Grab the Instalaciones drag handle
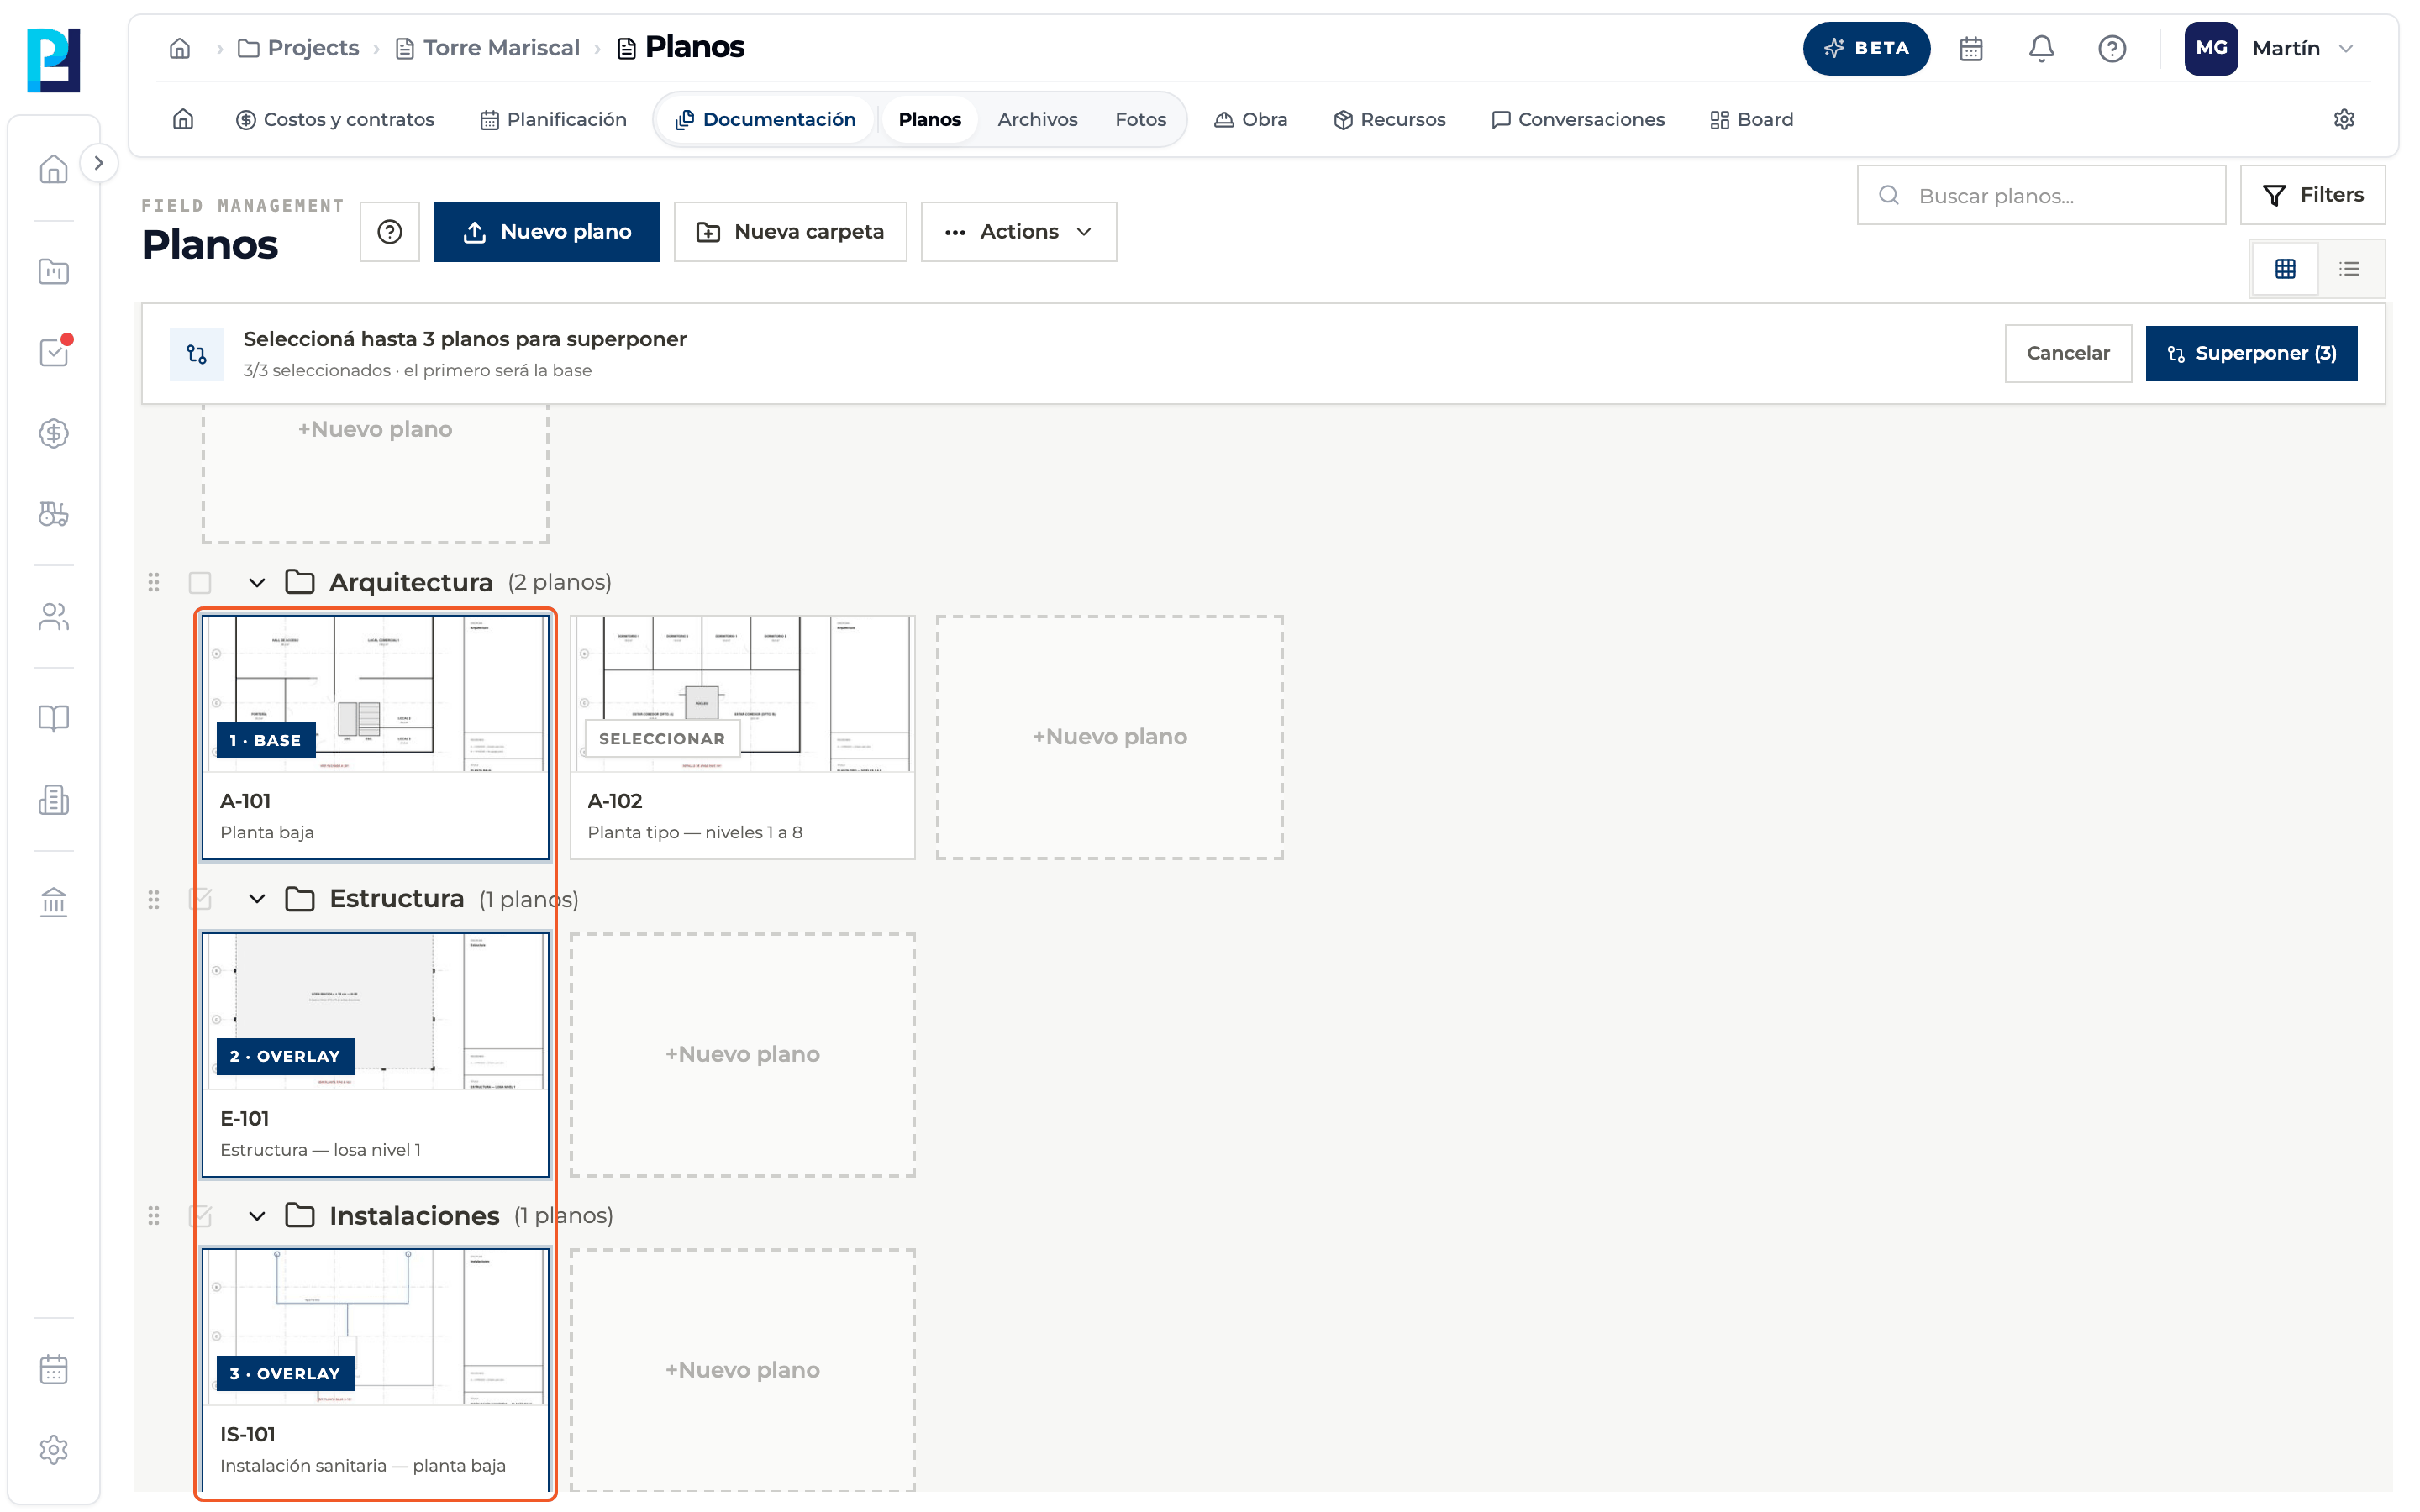 click(x=153, y=1215)
